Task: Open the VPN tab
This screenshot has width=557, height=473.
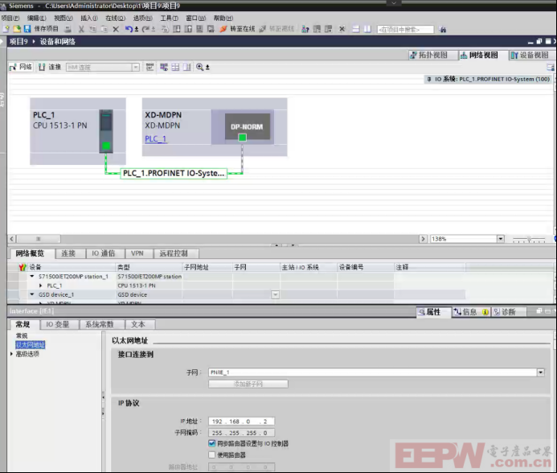Action: [137, 253]
